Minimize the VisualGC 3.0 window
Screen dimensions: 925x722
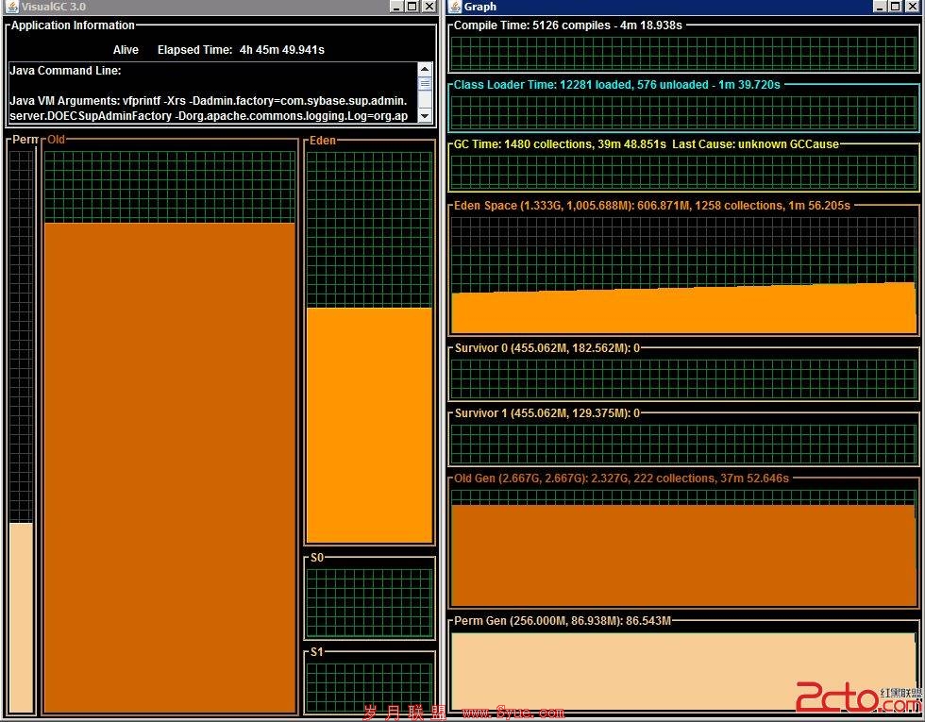pyautogui.click(x=396, y=7)
